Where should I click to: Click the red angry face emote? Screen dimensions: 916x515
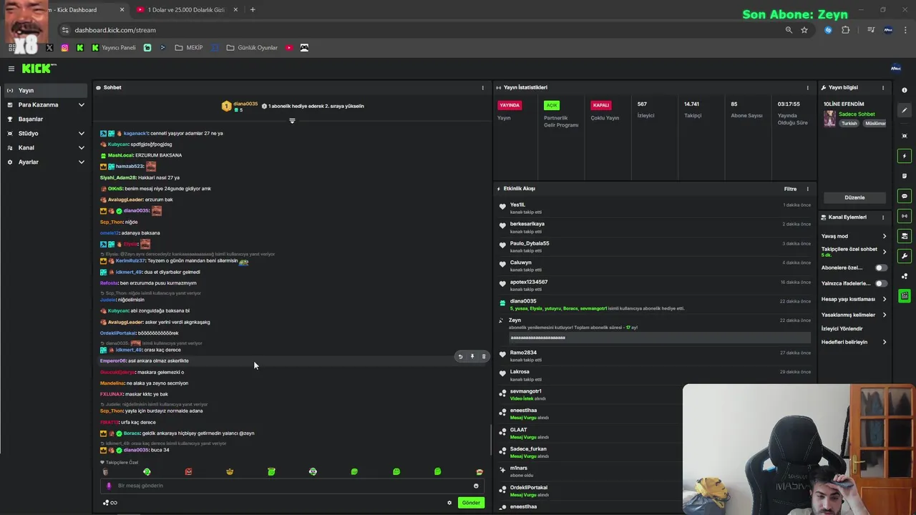[x=188, y=472]
